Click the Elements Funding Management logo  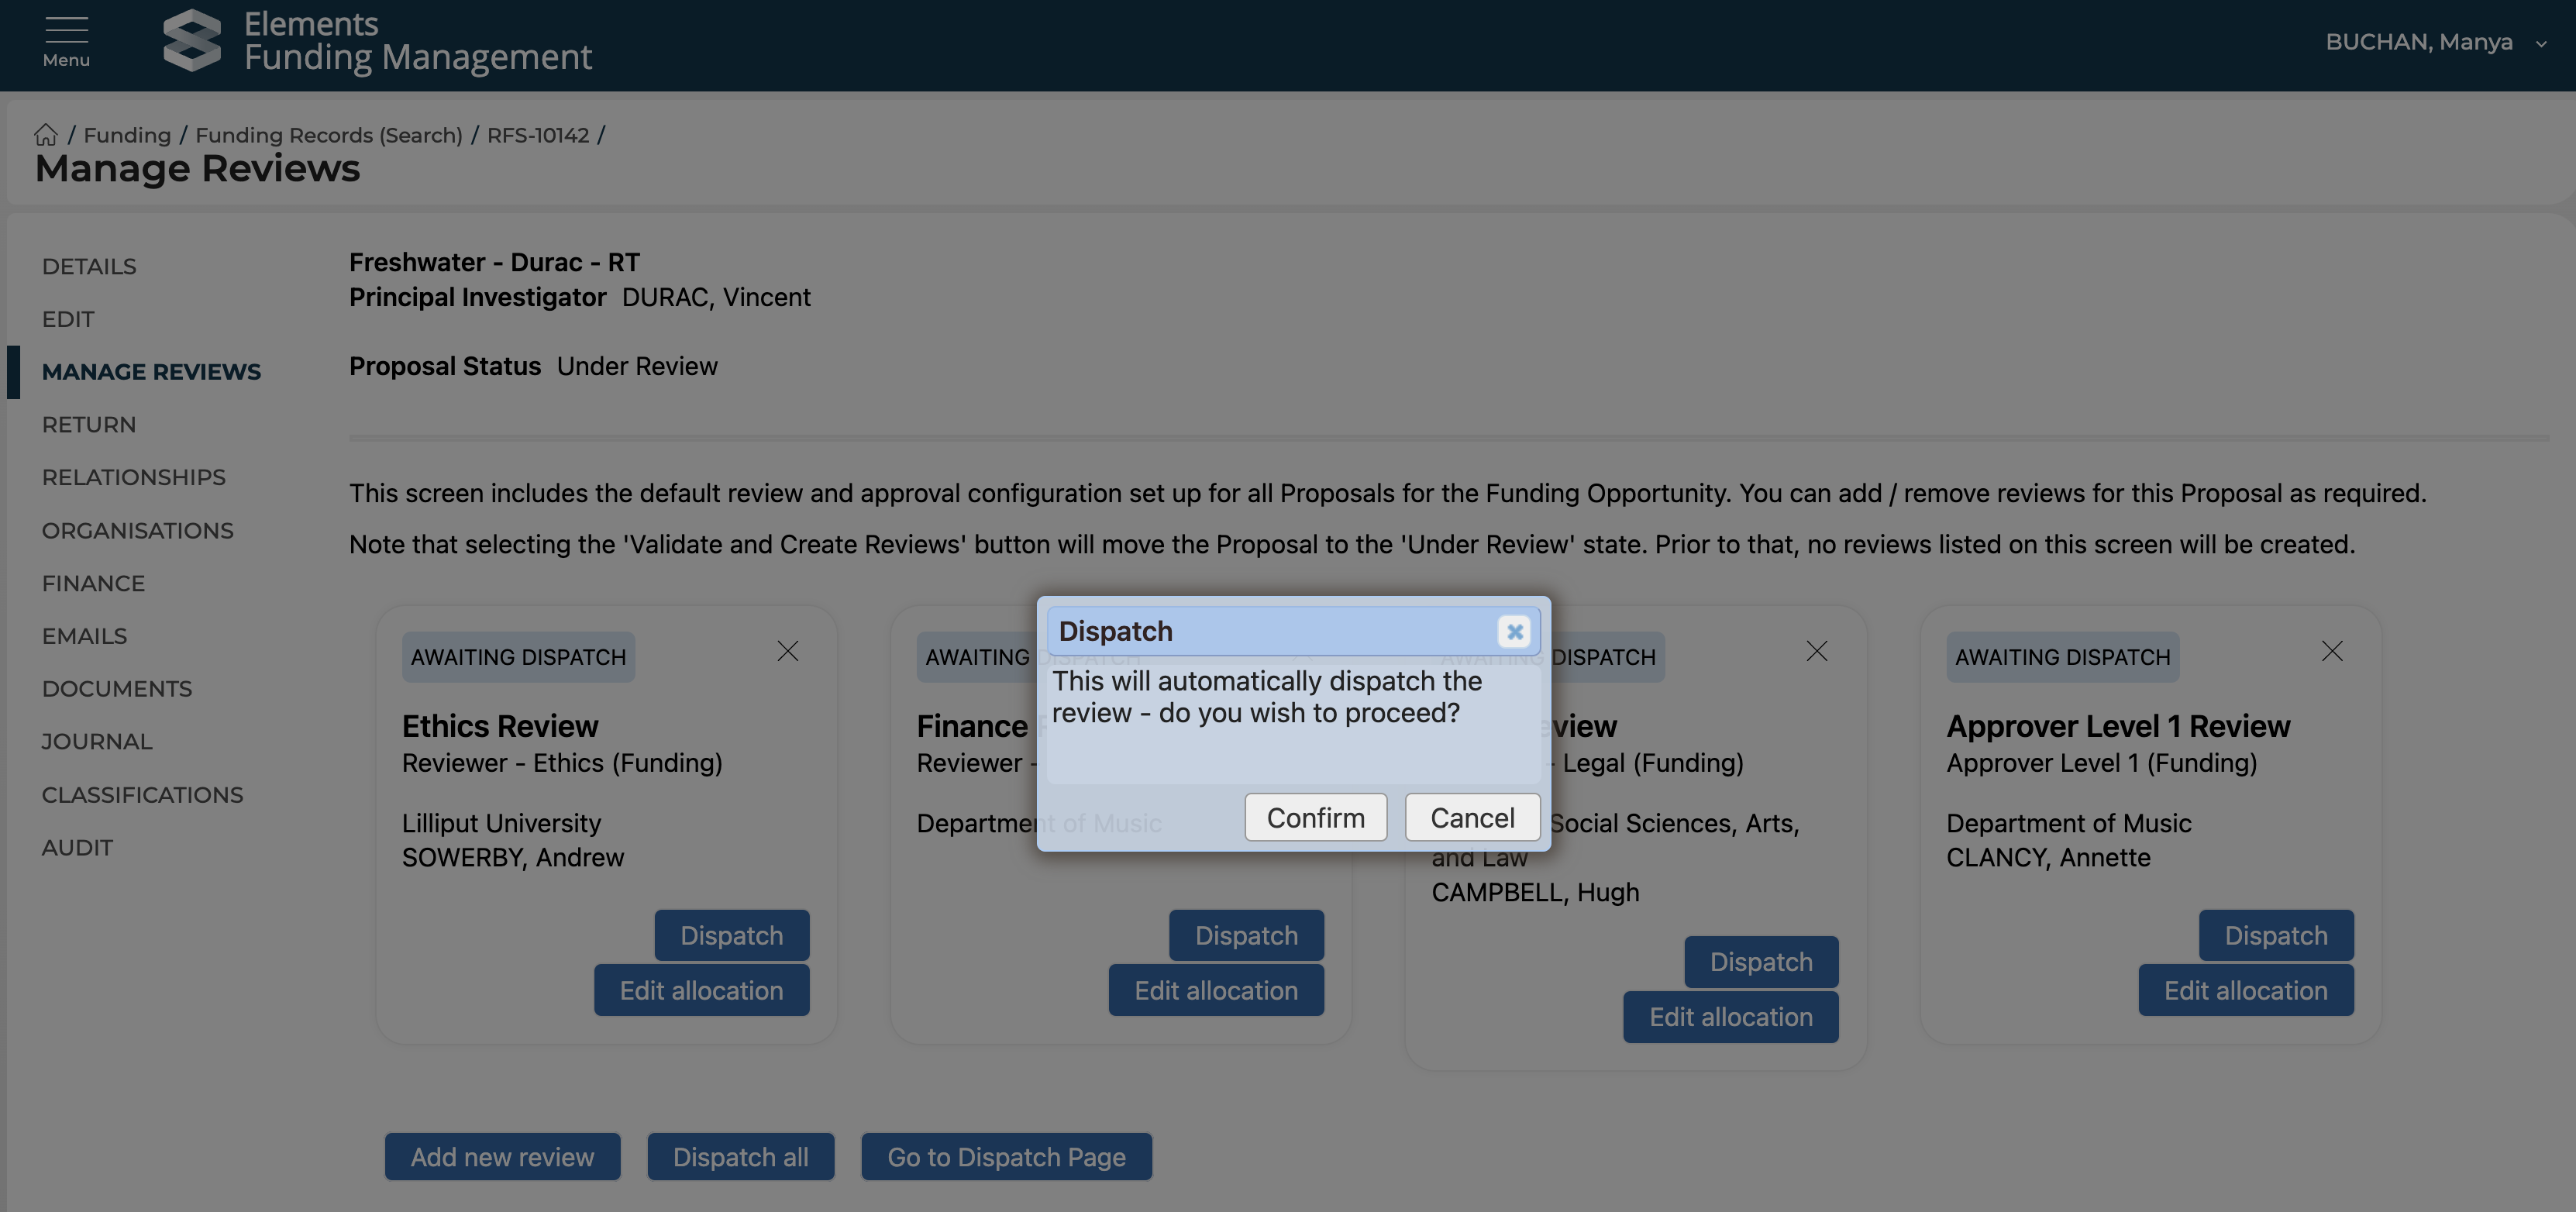[191, 41]
